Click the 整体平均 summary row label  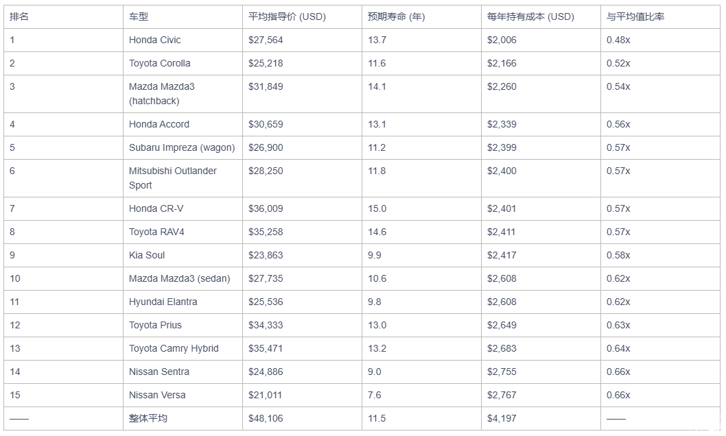click(148, 418)
